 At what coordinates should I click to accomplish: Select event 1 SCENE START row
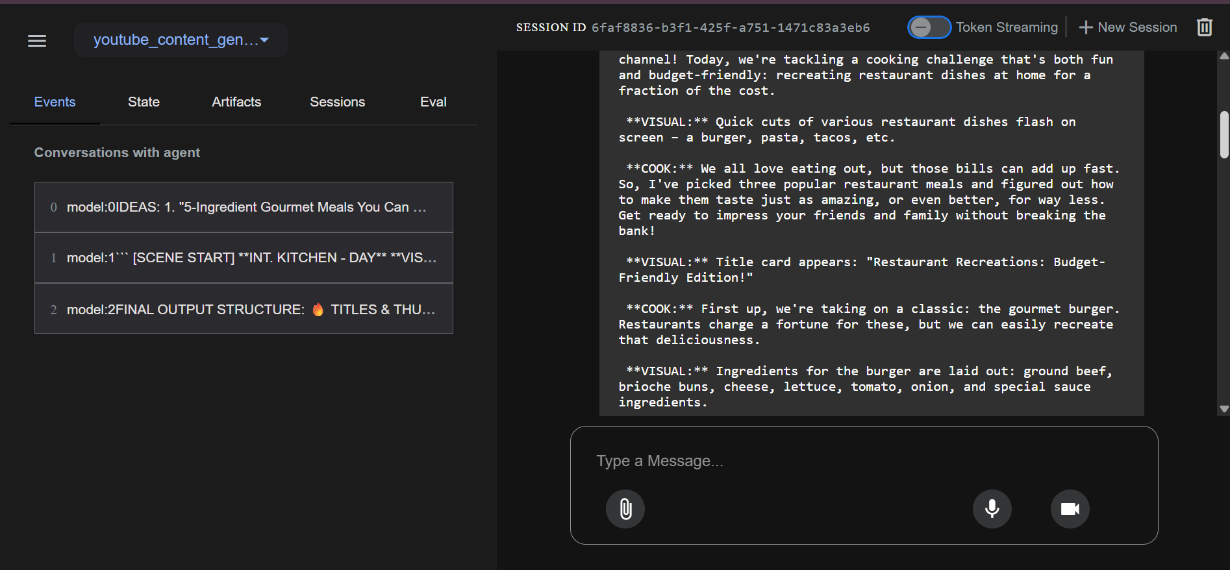click(244, 258)
